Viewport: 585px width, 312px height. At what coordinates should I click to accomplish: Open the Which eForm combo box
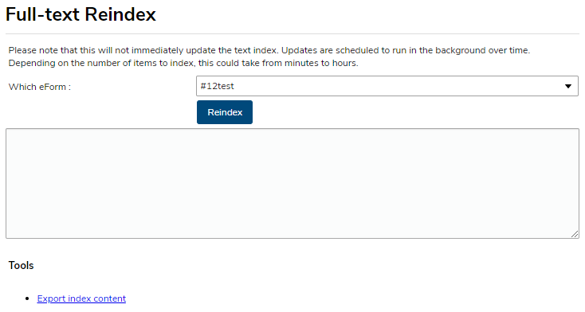click(x=387, y=86)
